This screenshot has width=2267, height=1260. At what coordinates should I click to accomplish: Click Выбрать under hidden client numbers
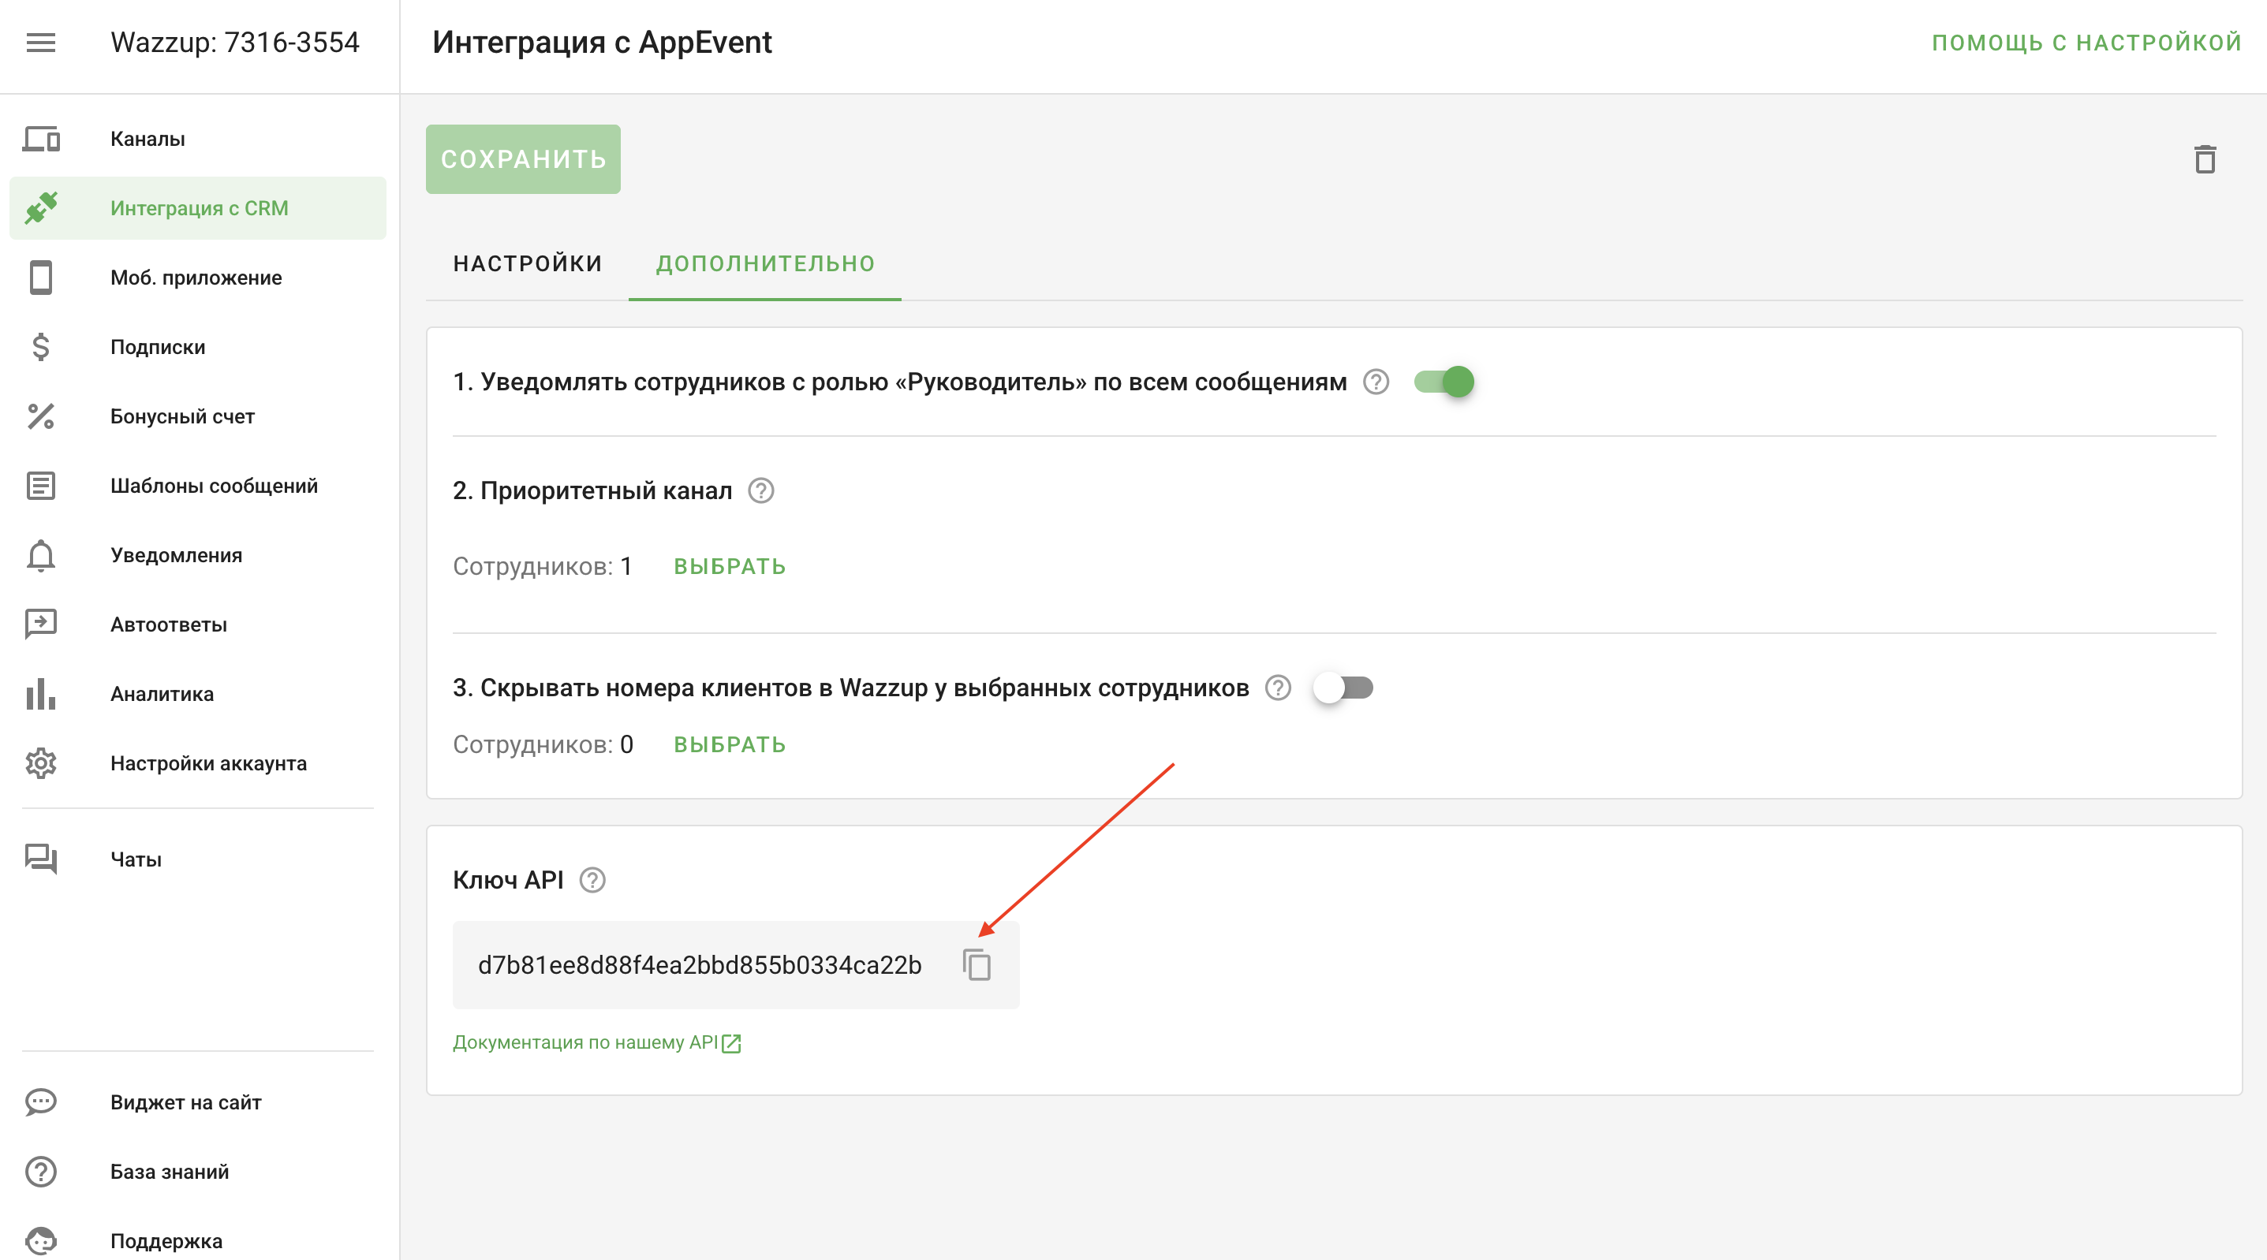pyautogui.click(x=730, y=744)
